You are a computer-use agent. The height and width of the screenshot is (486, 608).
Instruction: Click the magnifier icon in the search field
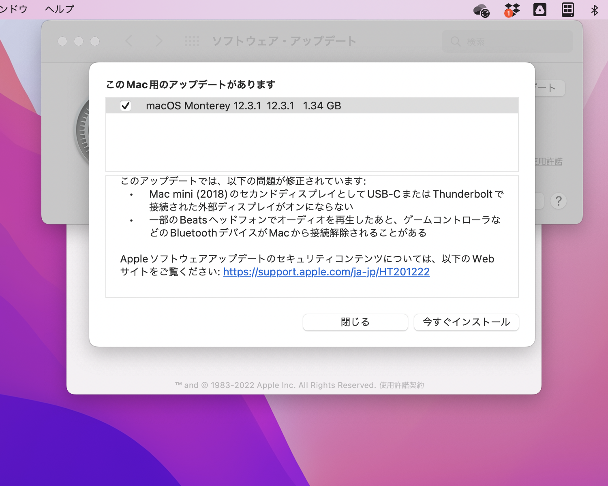tap(455, 41)
